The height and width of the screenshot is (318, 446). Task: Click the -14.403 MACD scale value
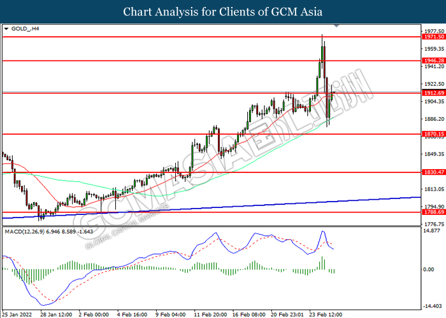click(x=433, y=306)
